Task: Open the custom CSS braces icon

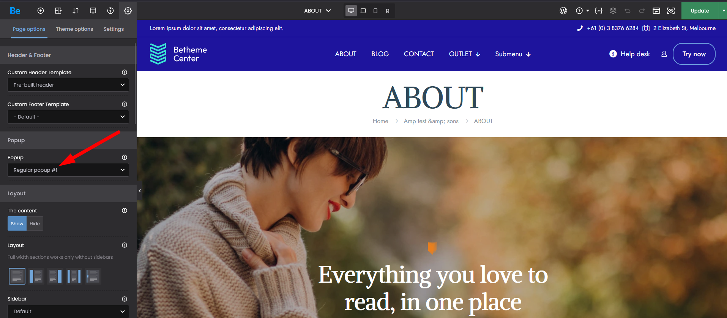Action: pyautogui.click(x=599, y=11)
